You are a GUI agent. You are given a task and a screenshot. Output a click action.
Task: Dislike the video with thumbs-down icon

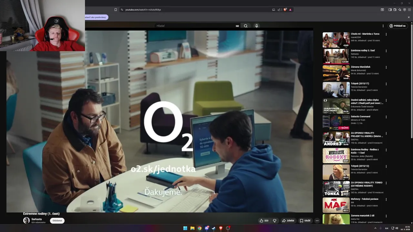[275, 221]
